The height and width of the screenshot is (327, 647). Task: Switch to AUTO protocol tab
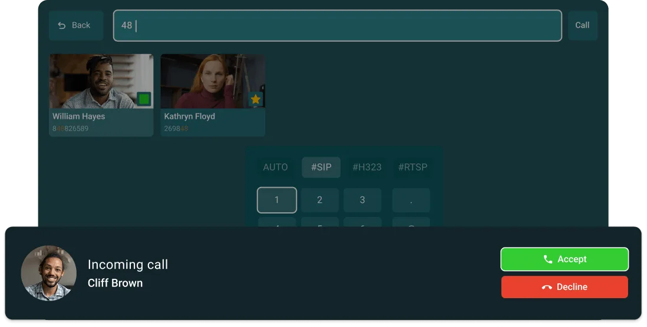coord(275,167)
